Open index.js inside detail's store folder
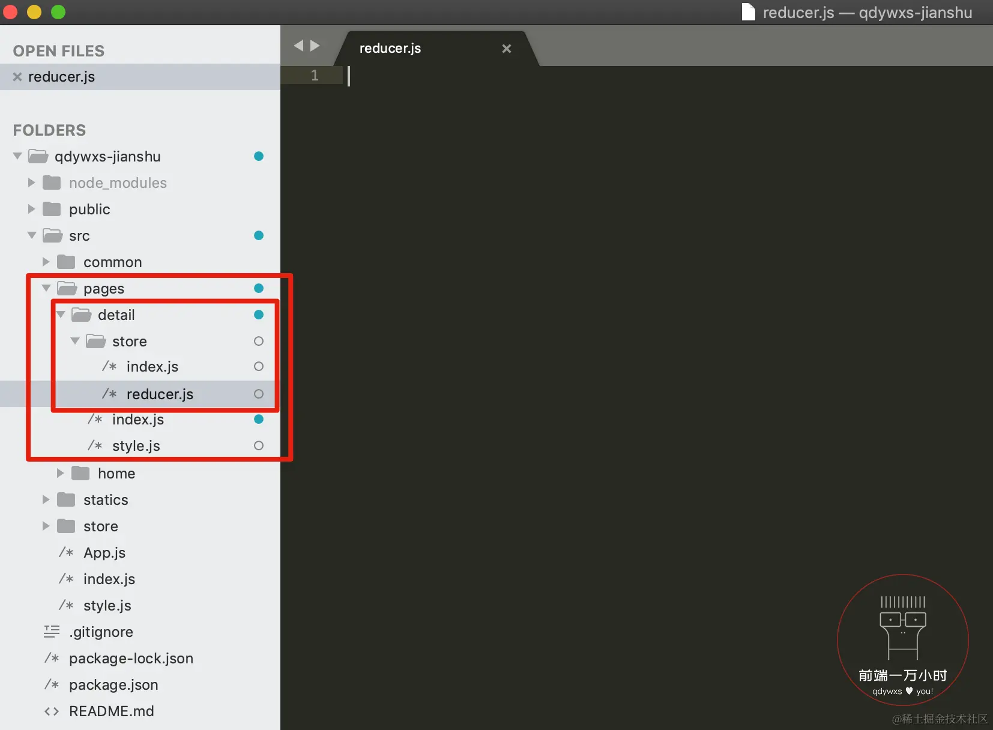 [x=152, y=367]
